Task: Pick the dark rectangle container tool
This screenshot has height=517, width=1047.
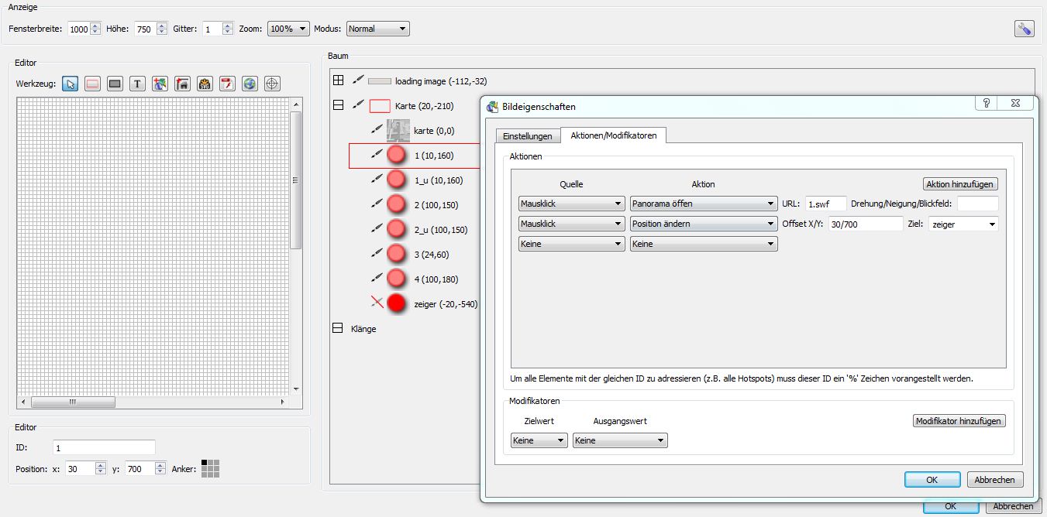Action: coord(115,84)
